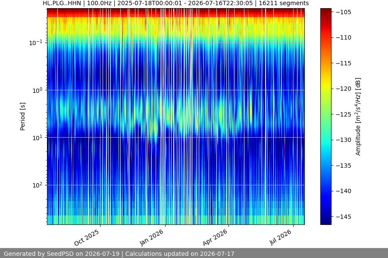This screenshot has height=258, width=388.
Task: Click the -120 colorbar tick label
Action: coord(344,89)
